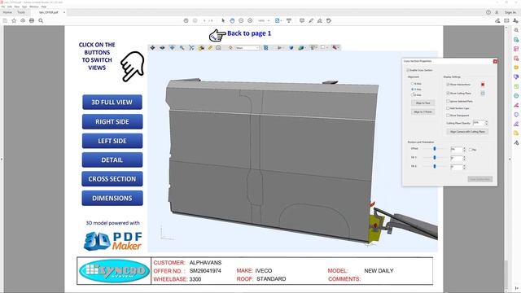Open the Views dropdown in 3D toolbar
This screenshot has width=521, height=293.
tap(247, 48)
